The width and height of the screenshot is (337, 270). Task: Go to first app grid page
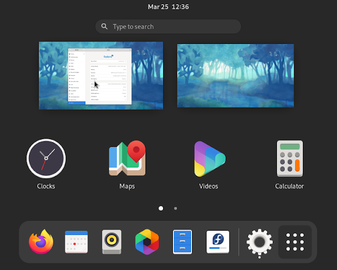point(161,208)
